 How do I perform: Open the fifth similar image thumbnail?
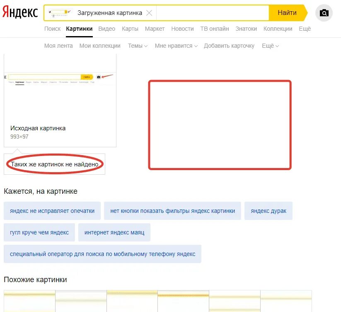[x=235, y=301]
